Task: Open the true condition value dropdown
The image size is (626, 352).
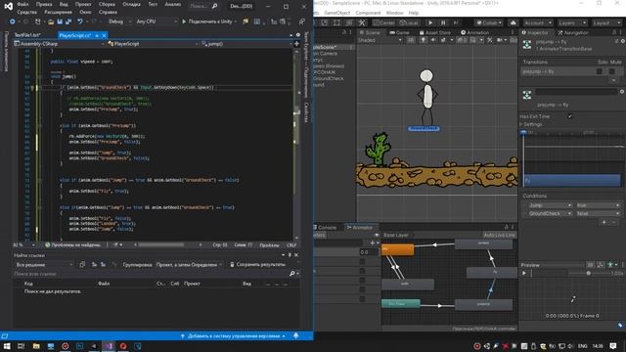Action: [x=598, y=205]
